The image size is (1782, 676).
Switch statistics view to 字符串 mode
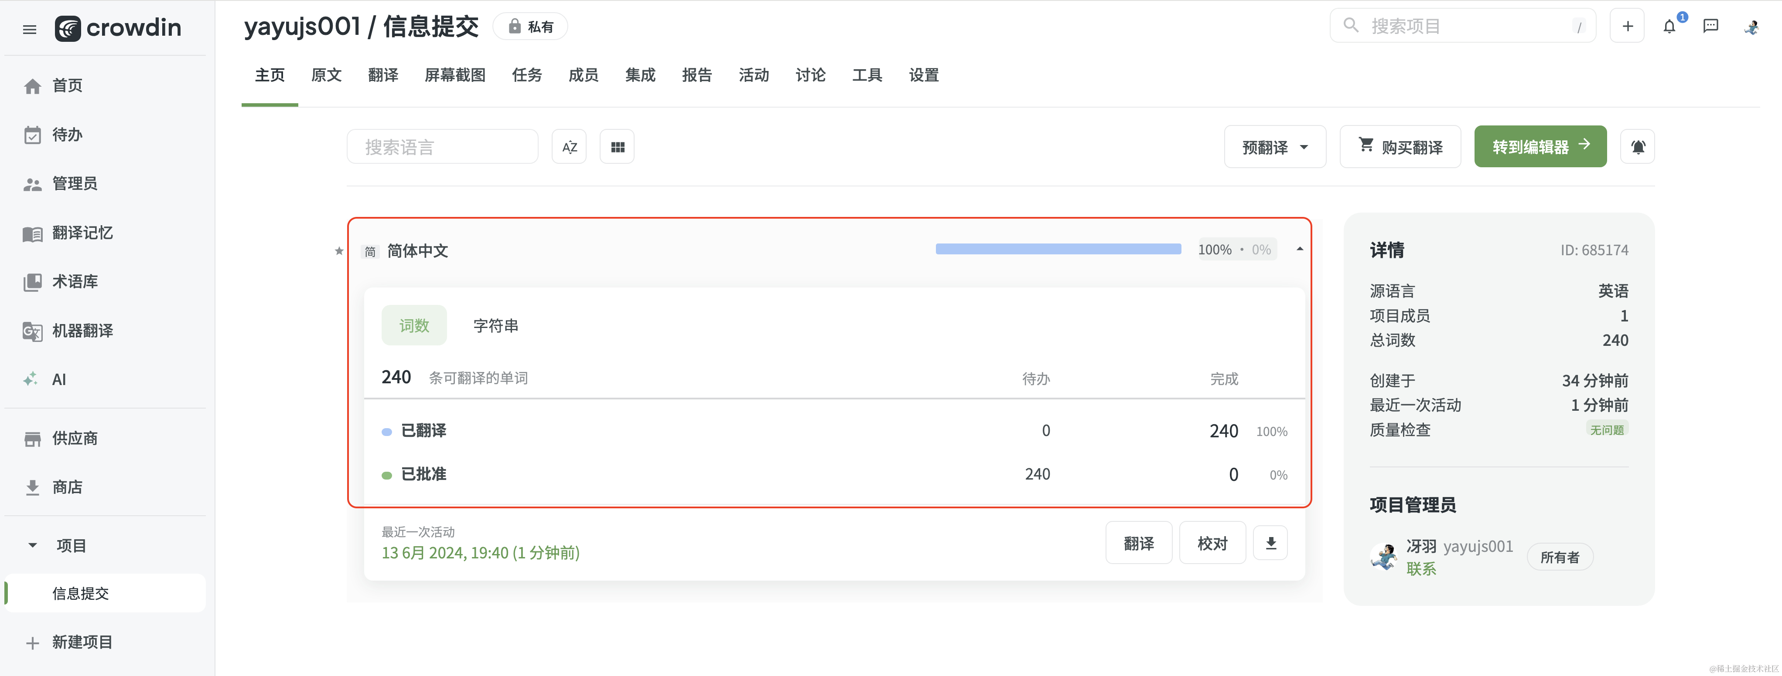pyautogui.click(x=495, y=325)
